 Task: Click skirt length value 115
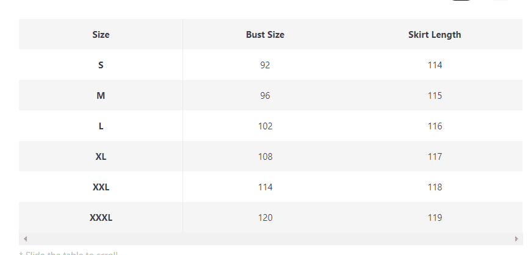435,96
